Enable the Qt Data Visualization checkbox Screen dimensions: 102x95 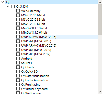pyautogui.click(x=18, y=76)
